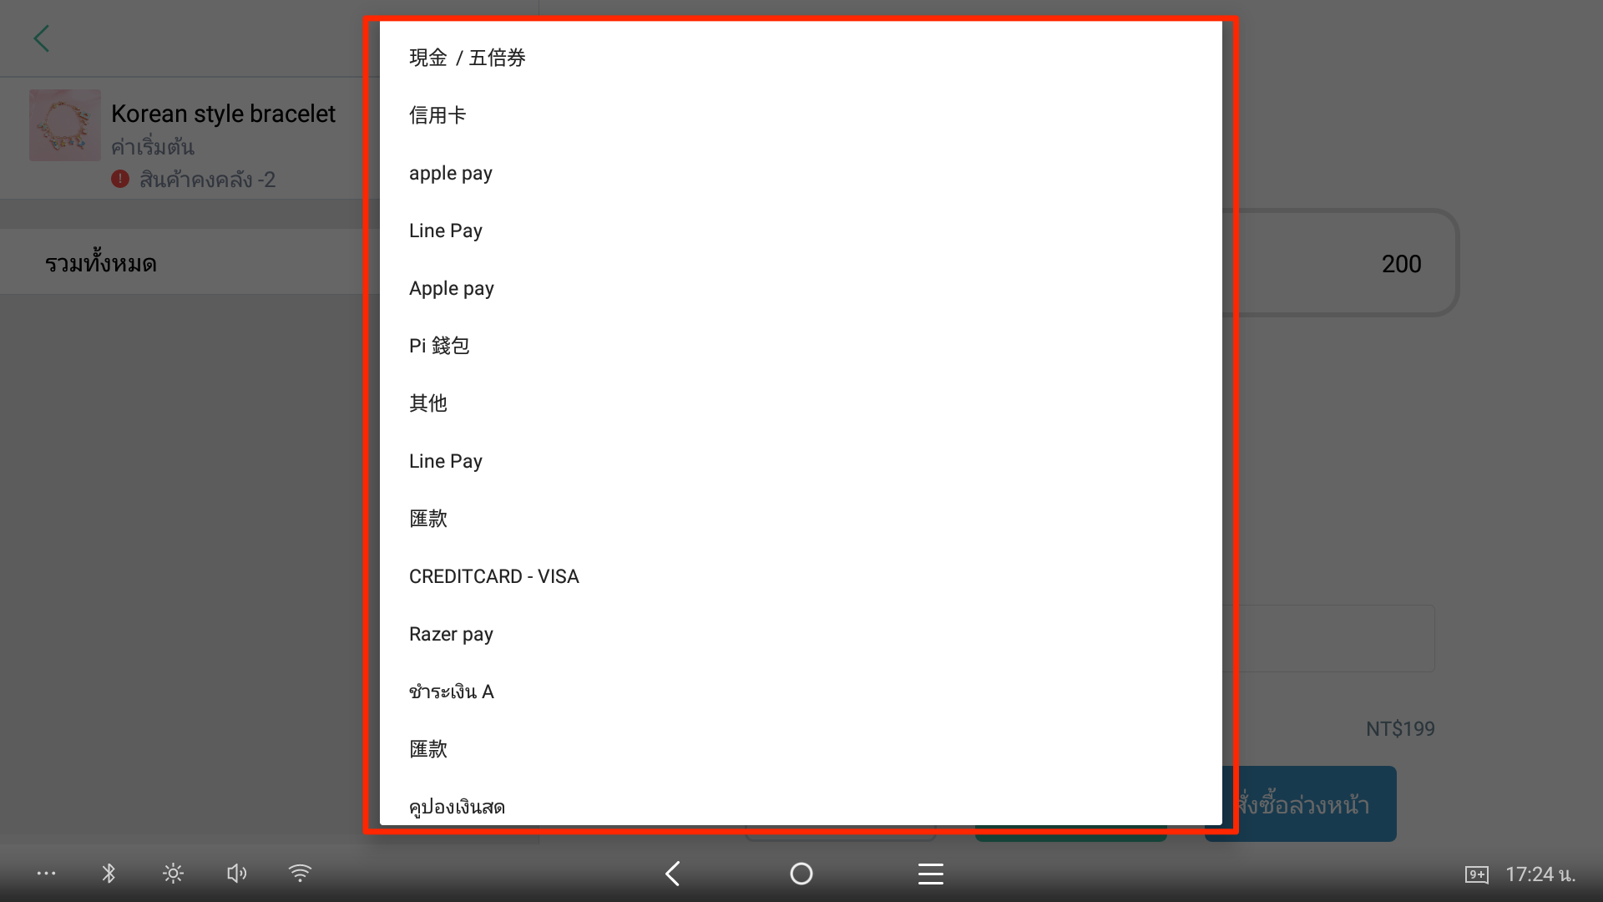Screen dimensions: 1603x902
Task: Click Korean style bracelet product name
Action: tap(223, 114)
